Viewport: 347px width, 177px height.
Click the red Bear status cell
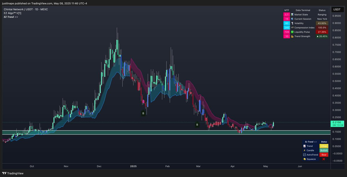(x=324, y=155)
